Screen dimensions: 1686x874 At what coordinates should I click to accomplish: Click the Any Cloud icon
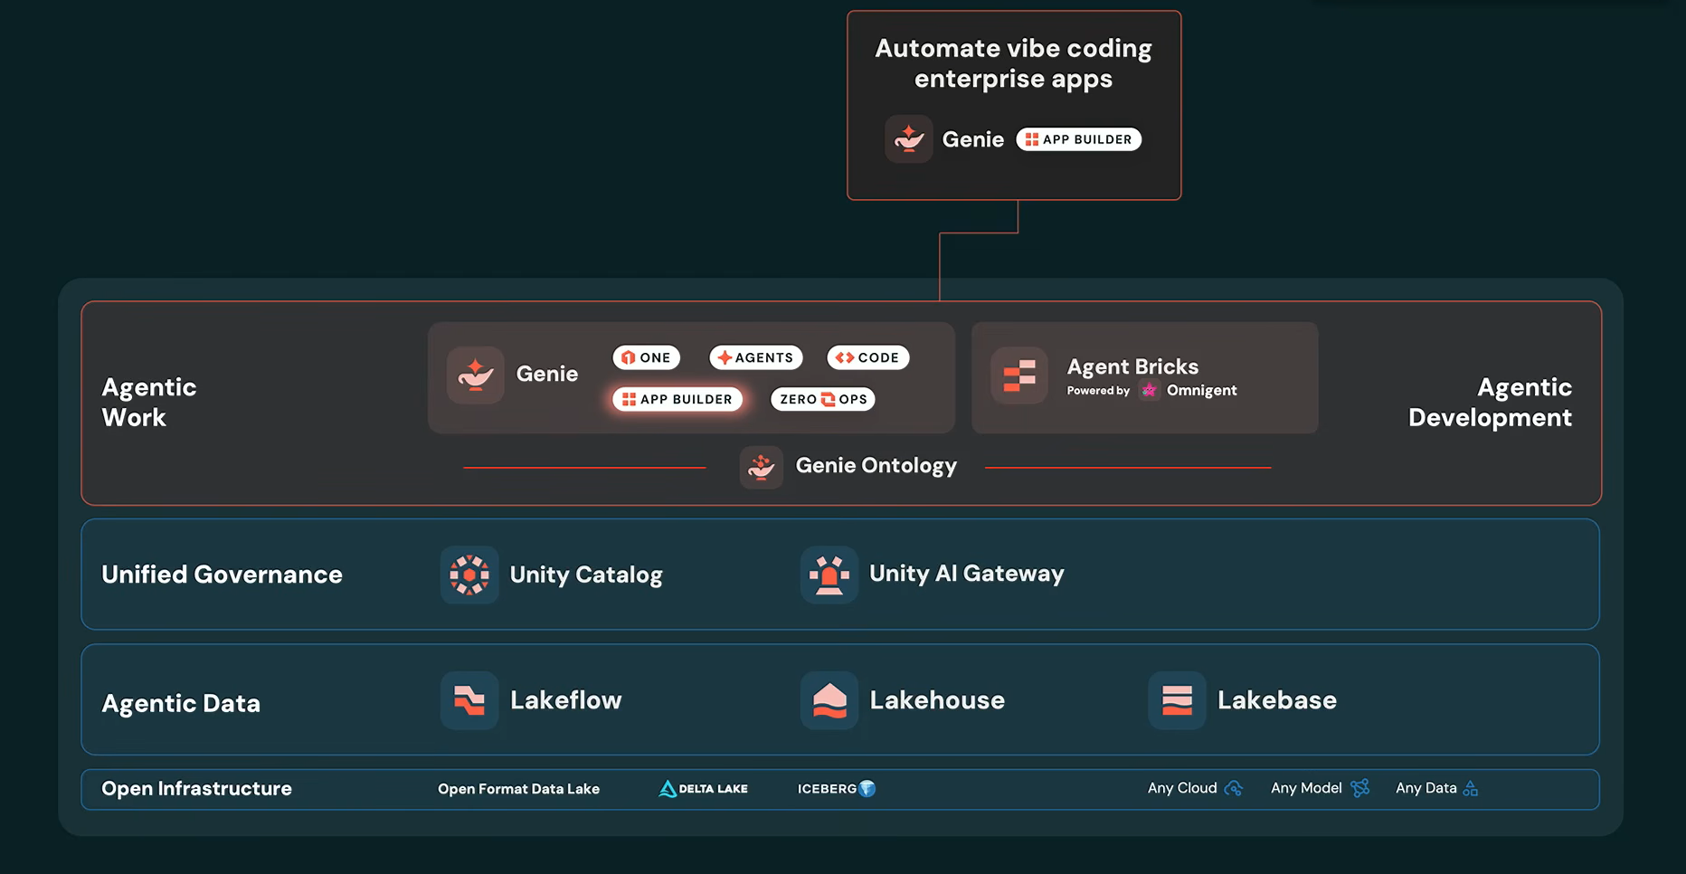click(x=1233, y=788)
